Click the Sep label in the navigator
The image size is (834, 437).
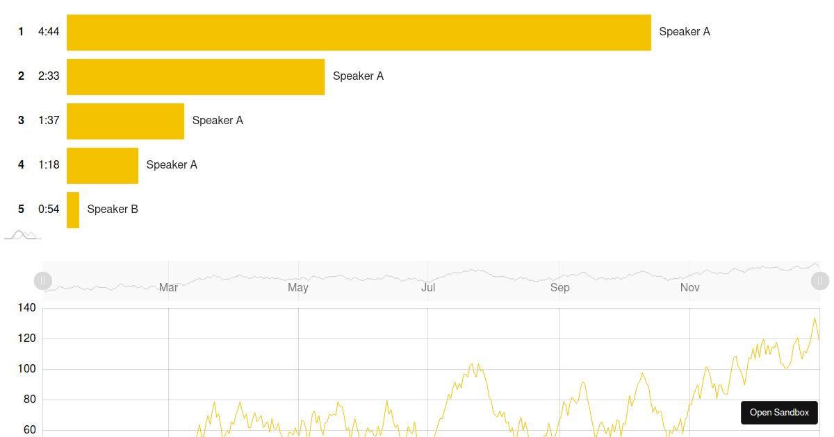[x=560, y=287]
